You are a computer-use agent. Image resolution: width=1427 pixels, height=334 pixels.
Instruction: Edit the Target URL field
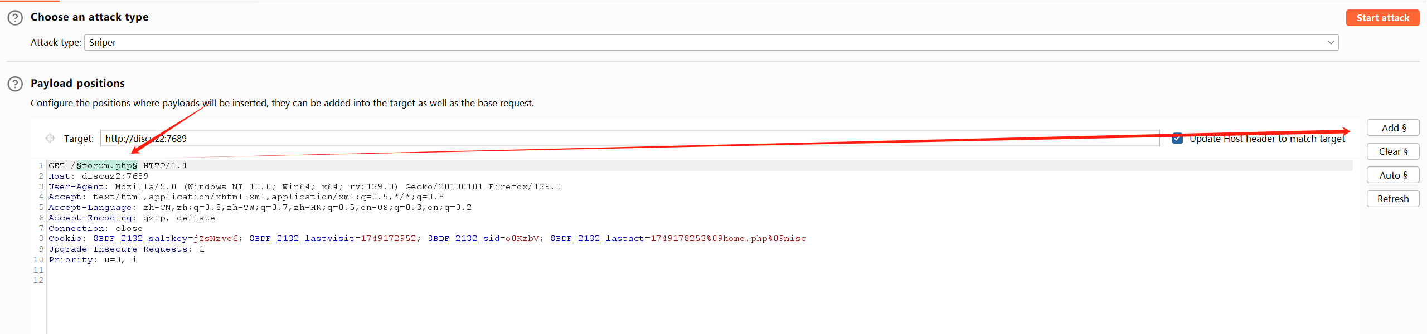(x=630, y=139)
